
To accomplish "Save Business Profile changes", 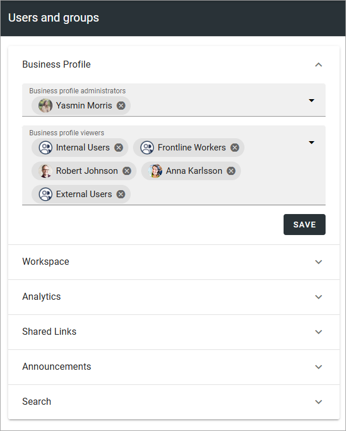I will [x=305, y=225].
